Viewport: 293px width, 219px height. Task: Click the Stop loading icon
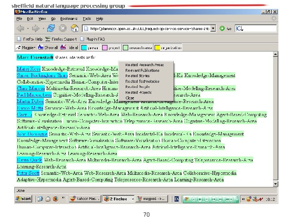coord(63,28)
